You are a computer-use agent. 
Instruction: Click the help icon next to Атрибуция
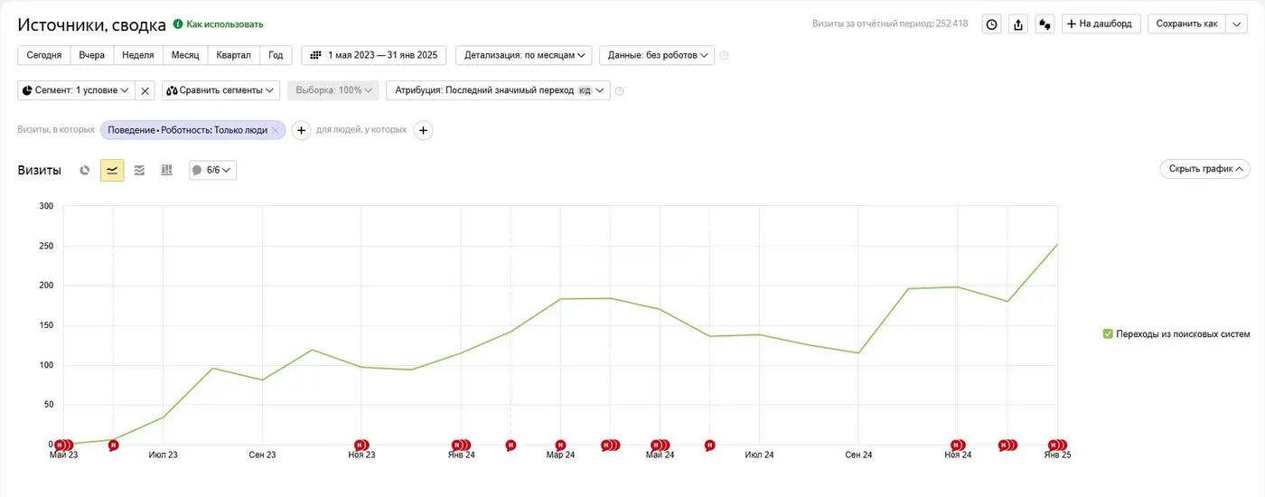[x=620, y=91]
